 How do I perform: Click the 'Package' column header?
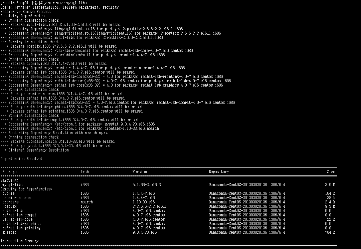coord(9,172)
